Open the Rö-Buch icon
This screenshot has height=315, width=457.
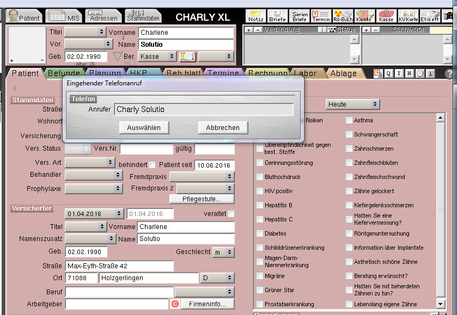343,16
